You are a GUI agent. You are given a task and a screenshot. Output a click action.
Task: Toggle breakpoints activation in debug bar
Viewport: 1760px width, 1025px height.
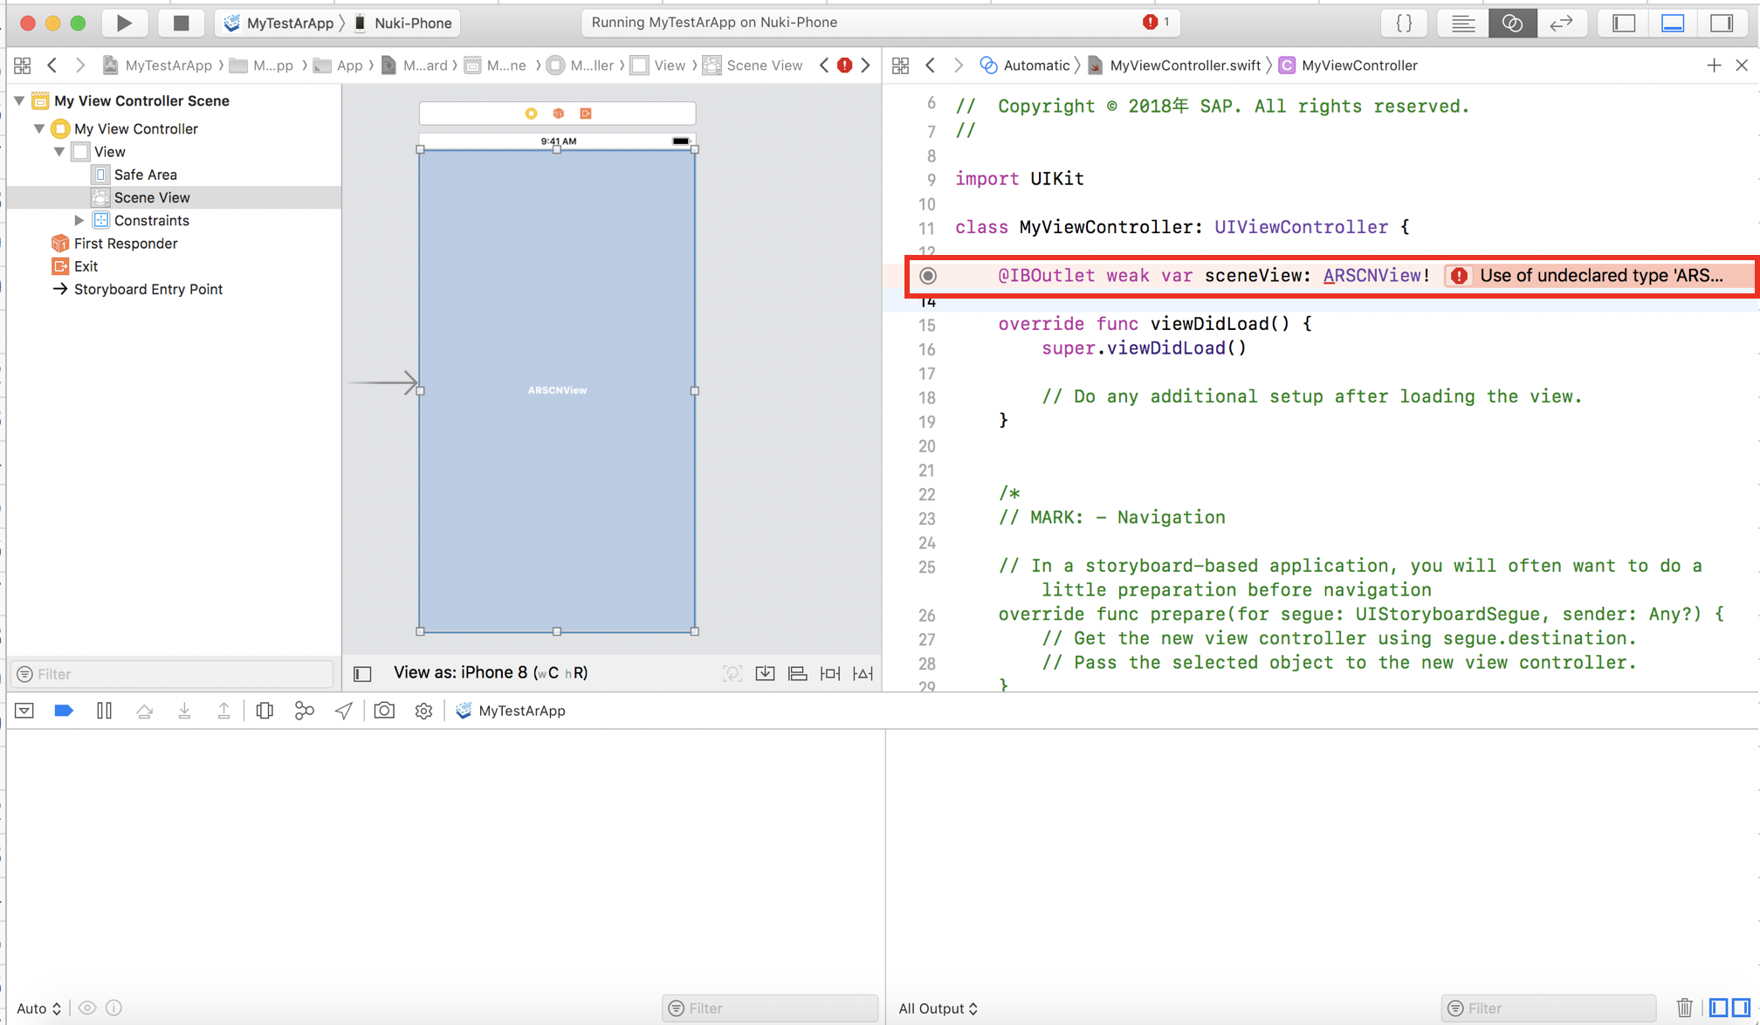64,711
